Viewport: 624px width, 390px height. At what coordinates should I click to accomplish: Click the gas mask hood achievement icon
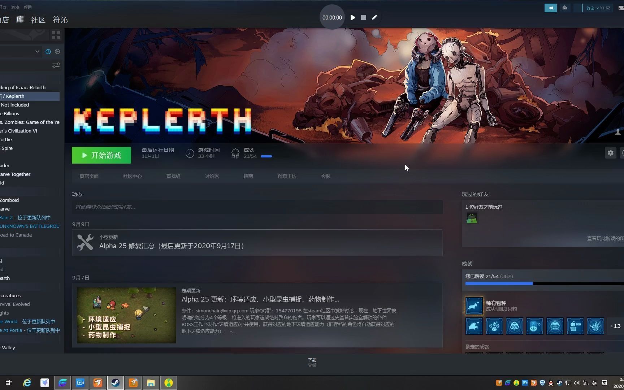515,326
